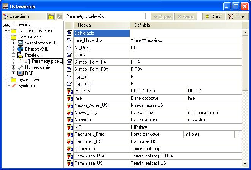Click the Usuń button

(x=237, y=16)
